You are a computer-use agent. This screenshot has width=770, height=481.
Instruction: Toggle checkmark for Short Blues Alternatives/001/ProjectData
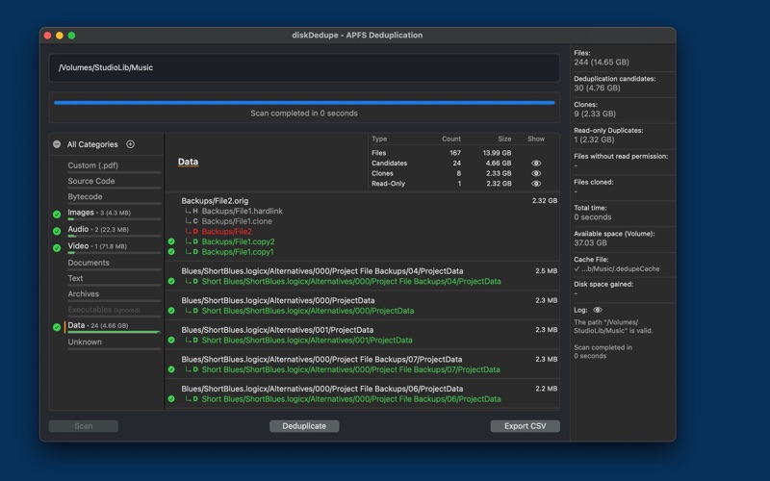(171, 341)
